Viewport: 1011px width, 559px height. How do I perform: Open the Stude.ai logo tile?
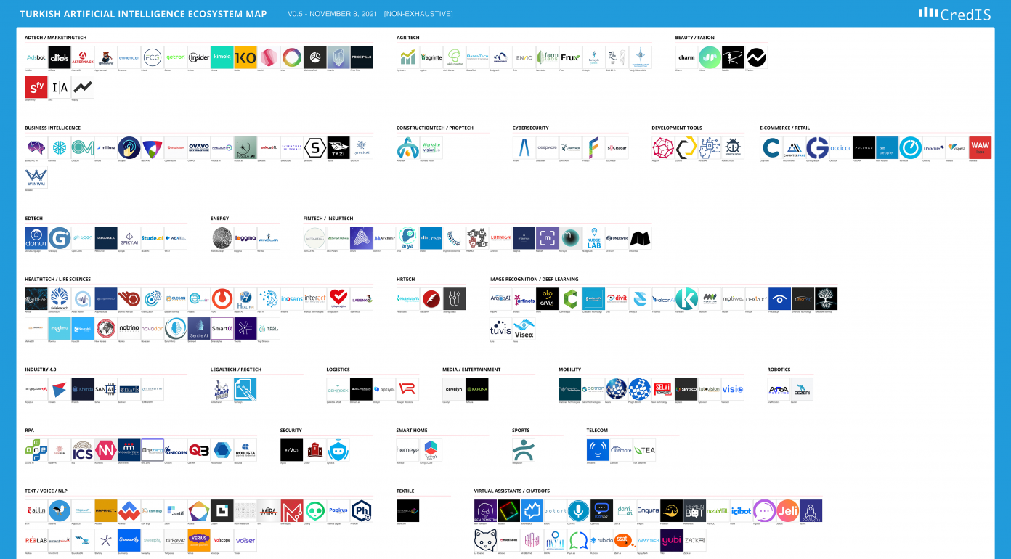(x=153, y=238)
